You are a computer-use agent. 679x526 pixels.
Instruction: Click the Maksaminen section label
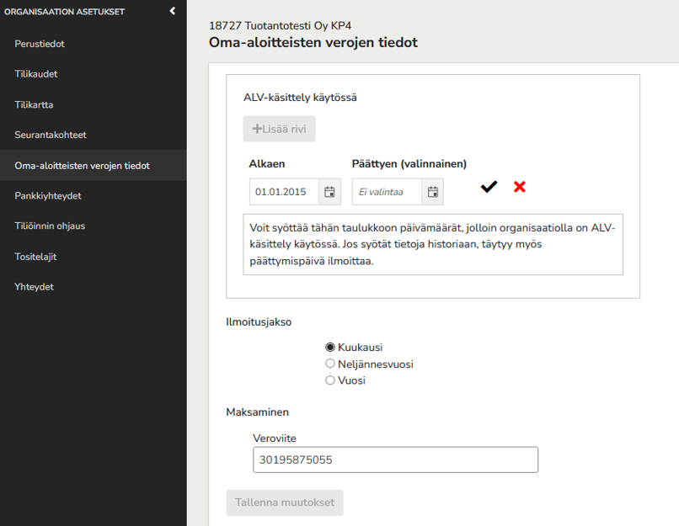[257, 412]
